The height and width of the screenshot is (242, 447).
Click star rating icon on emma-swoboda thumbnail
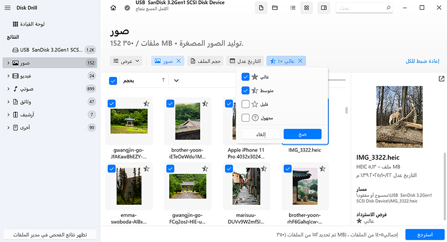pyautogui.click(x=146, y=169)
